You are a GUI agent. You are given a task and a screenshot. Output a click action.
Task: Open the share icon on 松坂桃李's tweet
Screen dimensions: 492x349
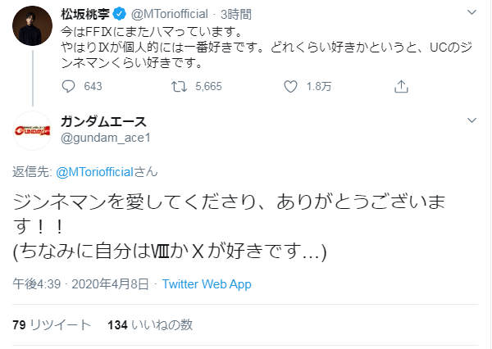pos(401,86)
